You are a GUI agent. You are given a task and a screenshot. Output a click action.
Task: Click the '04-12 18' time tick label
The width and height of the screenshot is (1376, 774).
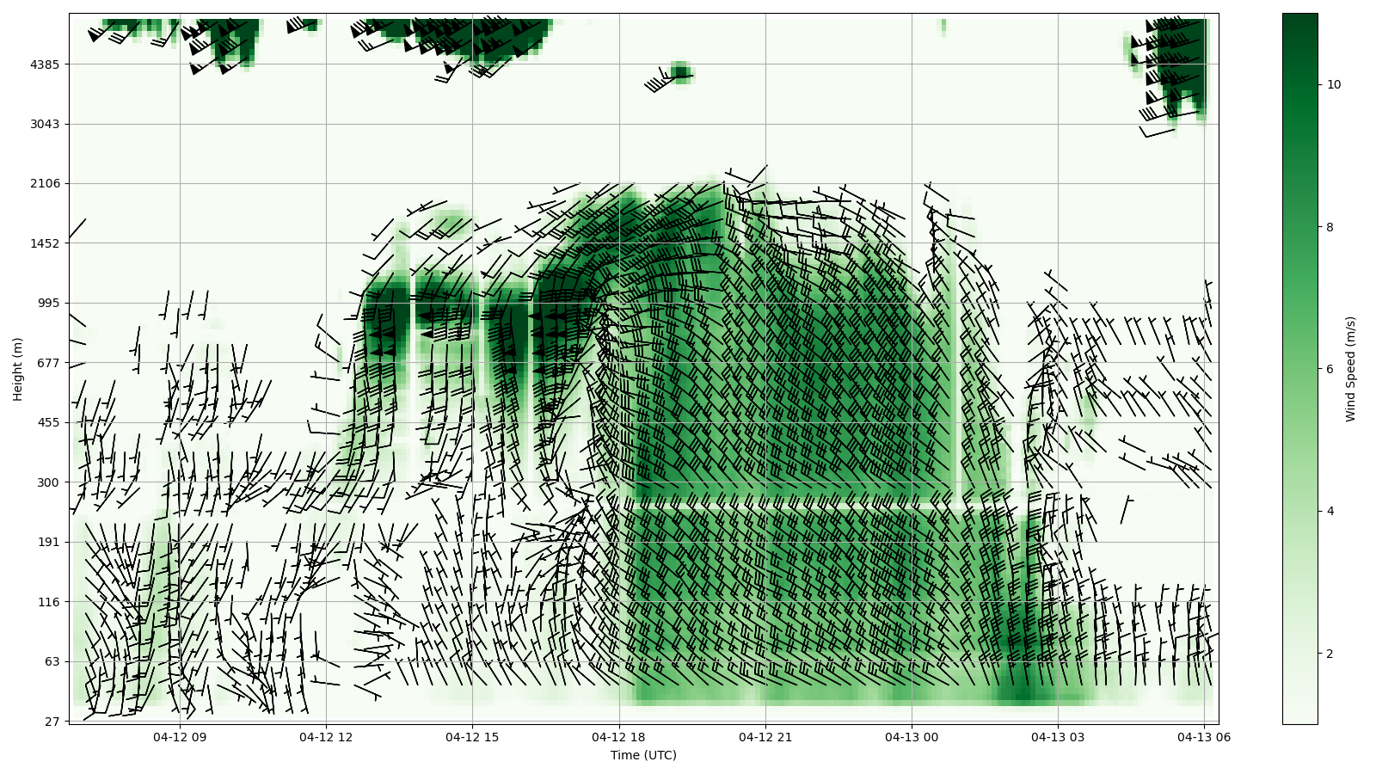point(618,737)
